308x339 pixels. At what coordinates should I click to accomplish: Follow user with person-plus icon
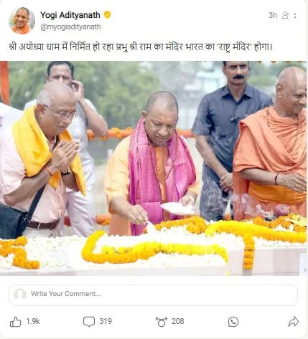tap(285, 15)
